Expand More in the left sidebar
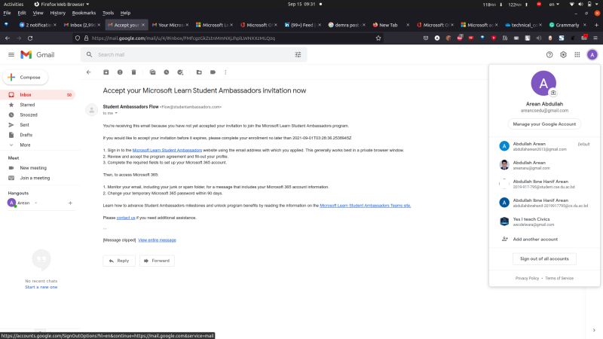The width and height of the screenshot is (603, 339). 25,145
